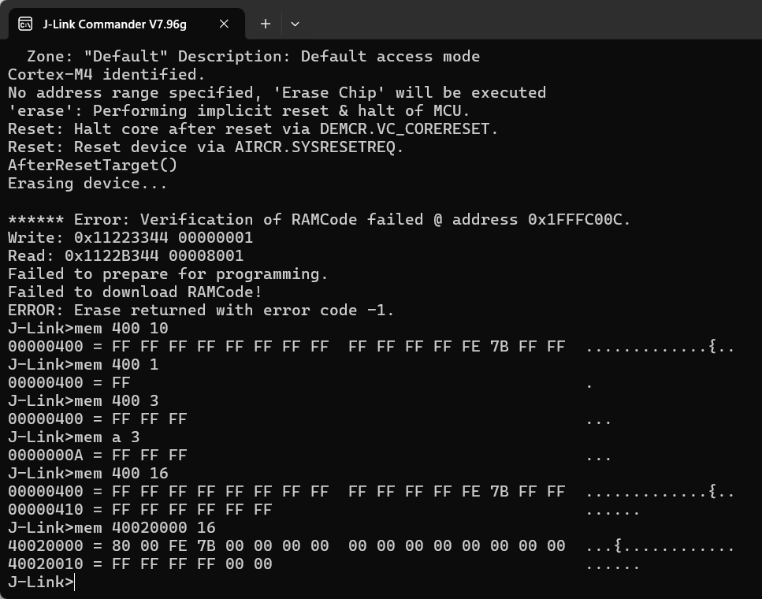The width and height of the screenshot is (762, 599).
Task: Click the terminal icon in the tab
Action: pos(25,24)
